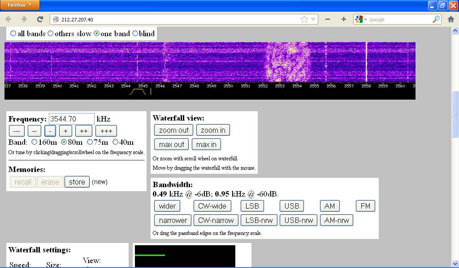This screenshot has height=268, width=459.
Task: Open the URL history dropdown arrow
Action: [313, 19]
